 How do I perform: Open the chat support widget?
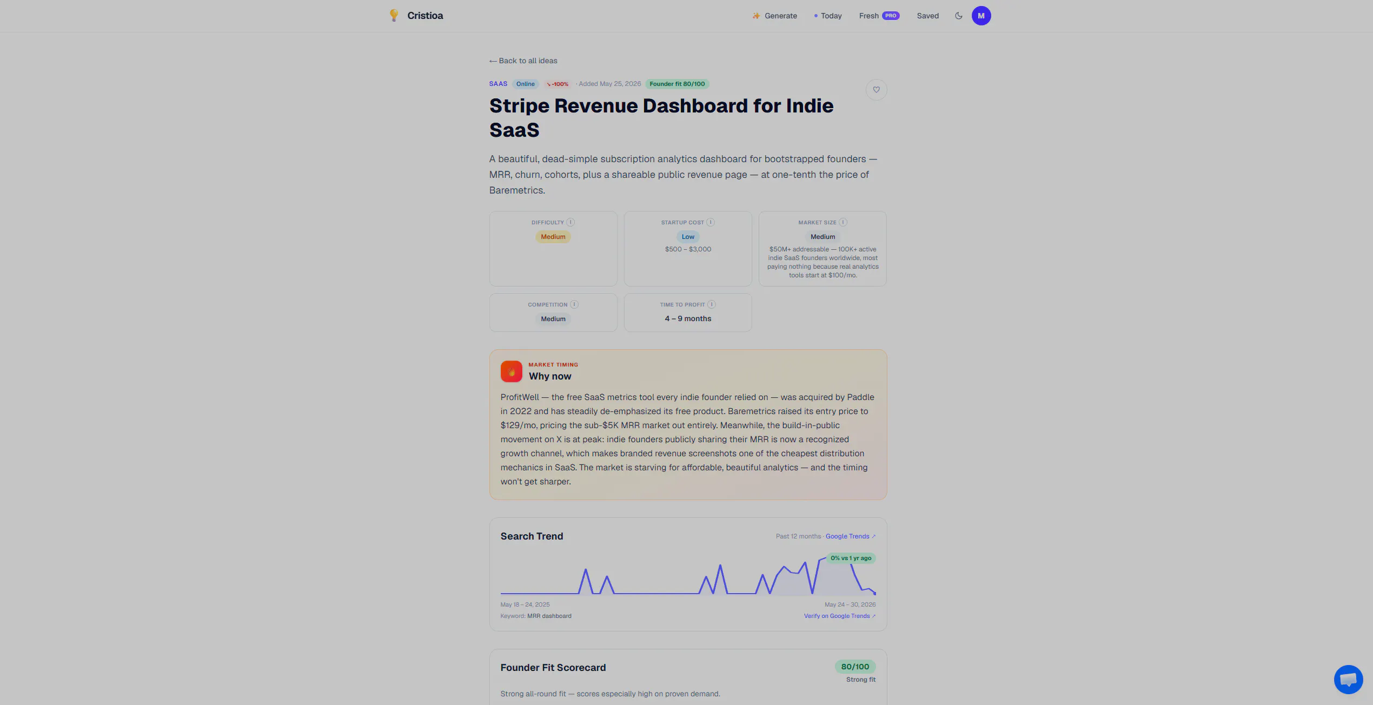point(1348,680)
